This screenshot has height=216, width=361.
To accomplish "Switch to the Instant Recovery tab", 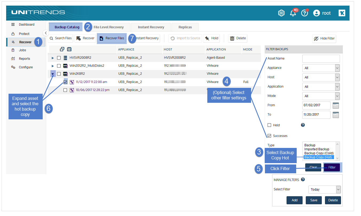I will click(151, 27).
